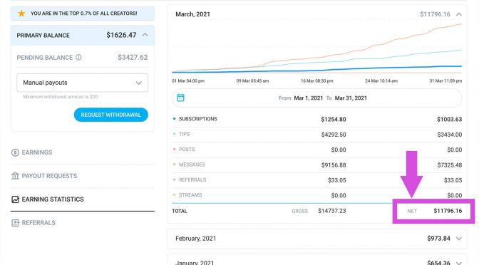Viewport: 479px width, 265px height.
Task: Click the net total $11796.16 value
Action: tap(448, 211)
